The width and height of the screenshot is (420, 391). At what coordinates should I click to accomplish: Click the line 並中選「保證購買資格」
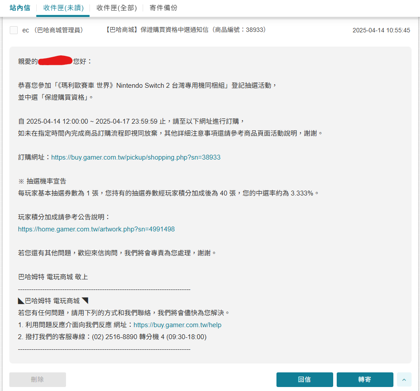click(x=55, y=97)
